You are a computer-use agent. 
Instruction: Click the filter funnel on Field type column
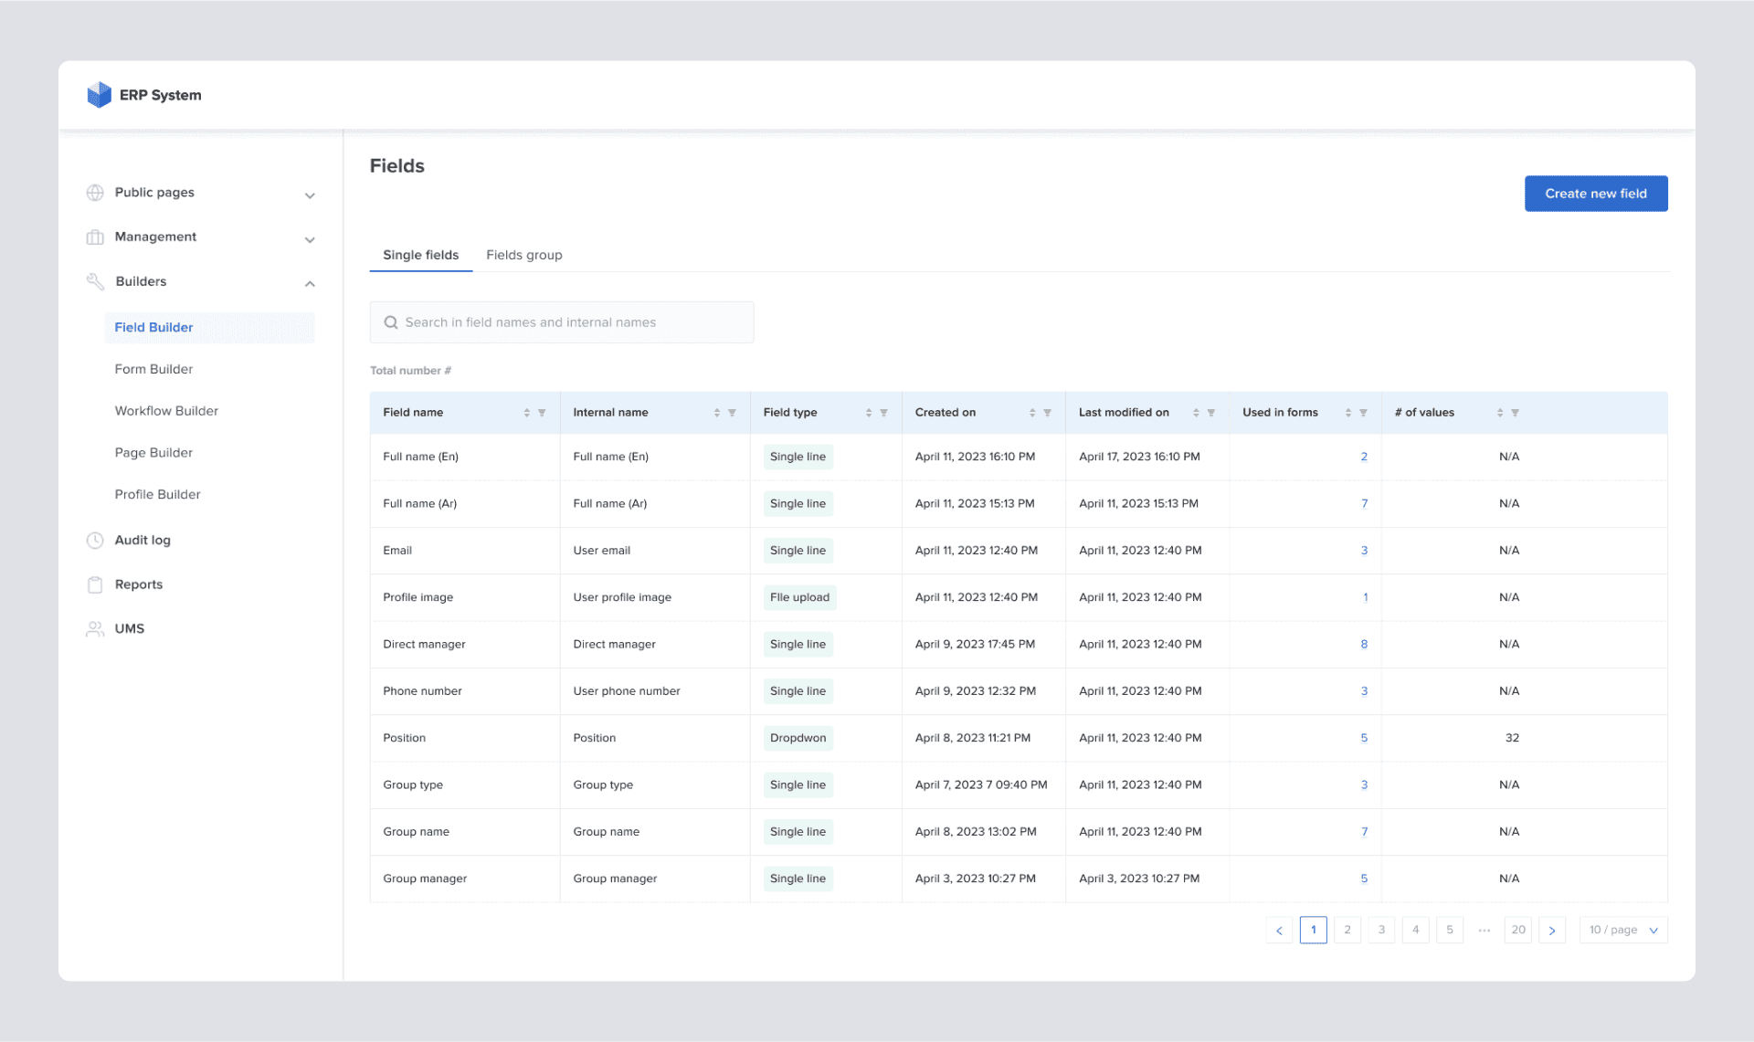[x=883, y=412]
